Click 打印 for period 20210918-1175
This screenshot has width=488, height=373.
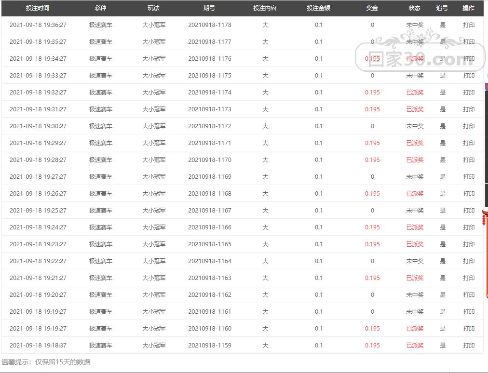(x=469, y=76)
